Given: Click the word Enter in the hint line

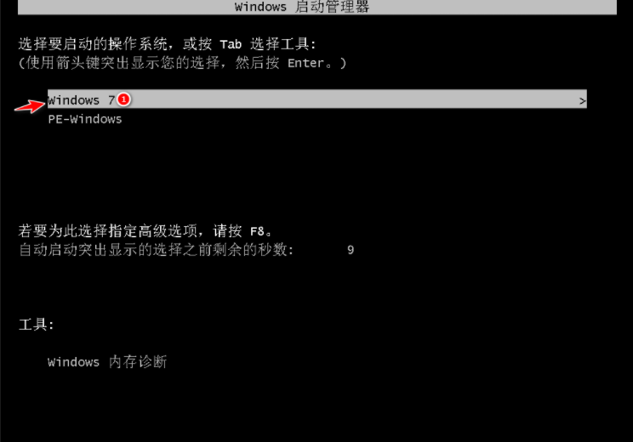Looking at the screenshot, I should (x=305, y=63).
